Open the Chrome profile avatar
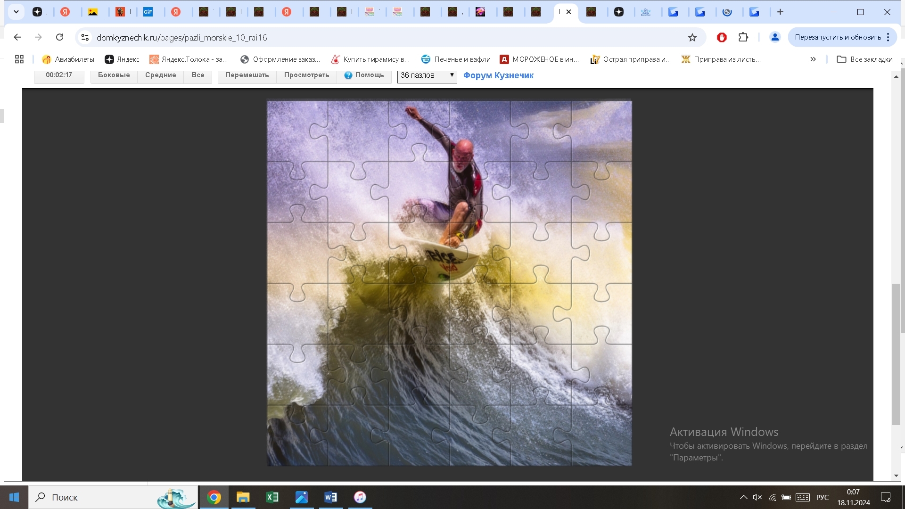905x509 pixels. 775,37
